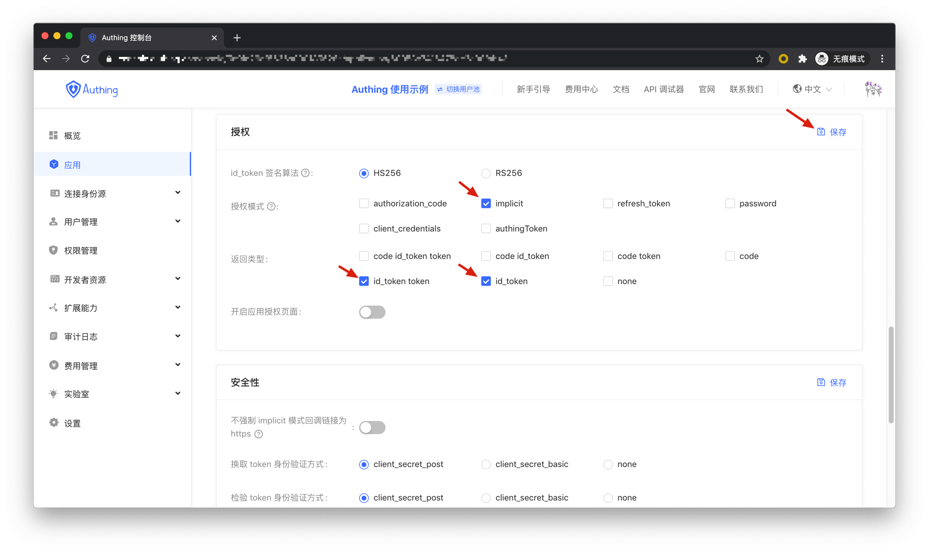This screenshot has width=929, height=552.
Task: Click the help icon beside 授权模式
Action: (271, 206)
